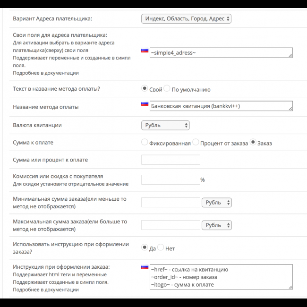
Task: Open payer address variant dropdown
Action: [186, 19]
